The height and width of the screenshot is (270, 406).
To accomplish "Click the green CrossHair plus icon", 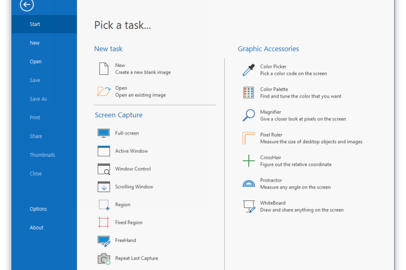I will (249, 161).
